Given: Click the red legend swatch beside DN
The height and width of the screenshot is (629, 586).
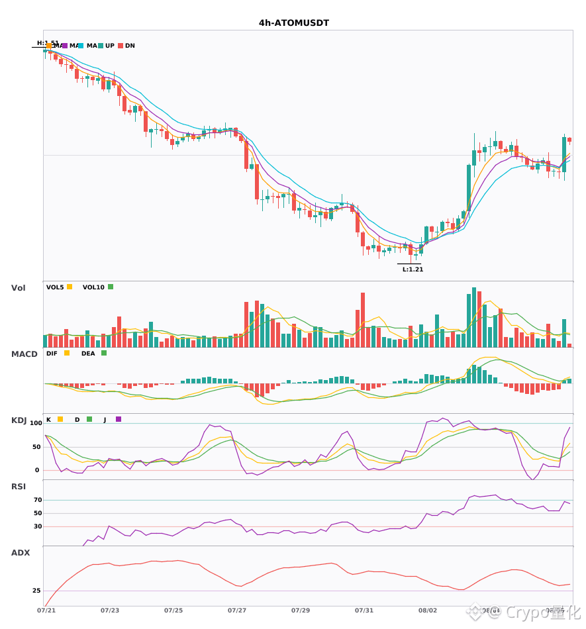Looking at the screenshot, I should tap(121, 46).
